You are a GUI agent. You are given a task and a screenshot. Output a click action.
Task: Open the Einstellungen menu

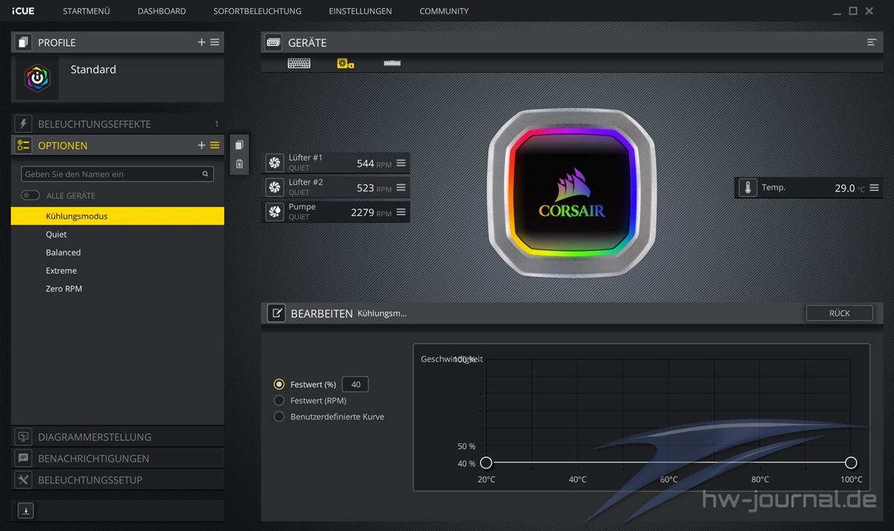(x=360, y=11)
